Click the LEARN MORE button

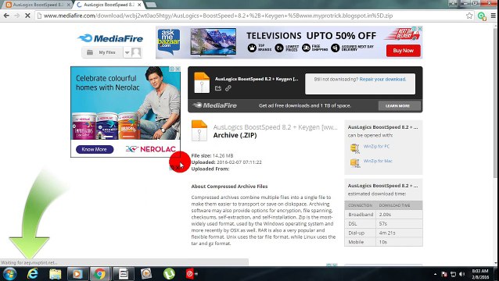[400, 105]
